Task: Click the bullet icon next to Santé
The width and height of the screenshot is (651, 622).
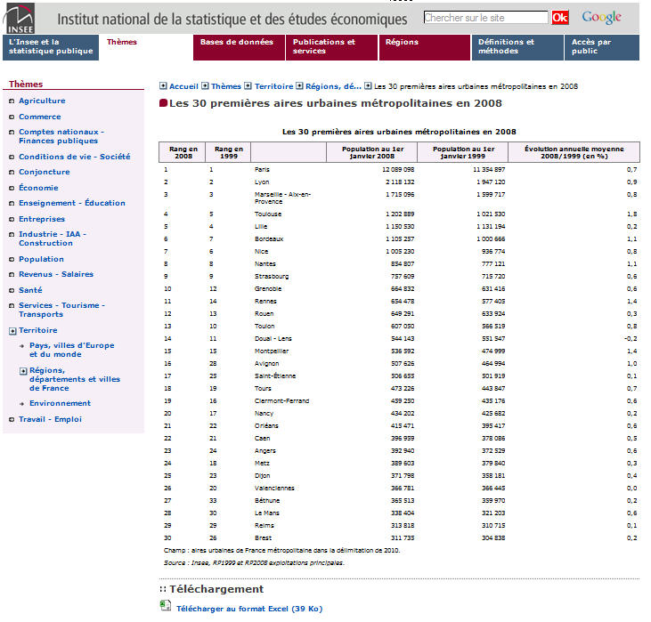Action: (11, 290)
